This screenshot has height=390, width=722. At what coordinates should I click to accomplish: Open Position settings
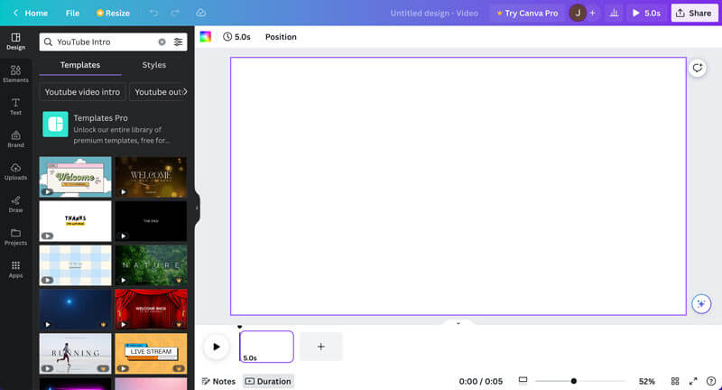coord(281,37)
